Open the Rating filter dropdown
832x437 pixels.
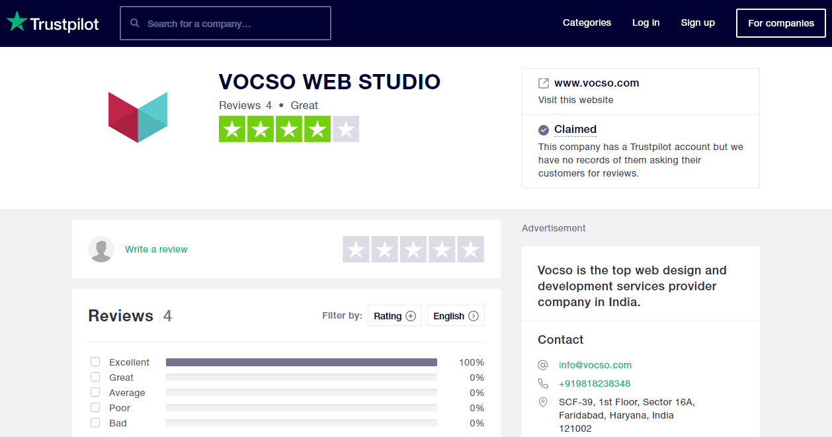click(x=394, y=316)
